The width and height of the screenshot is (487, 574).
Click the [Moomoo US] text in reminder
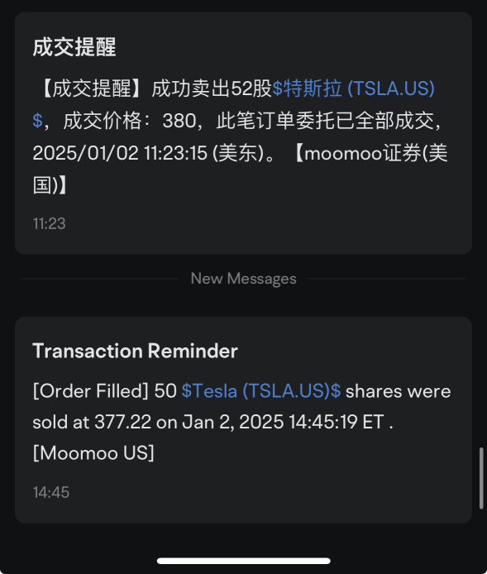point(93,453)
